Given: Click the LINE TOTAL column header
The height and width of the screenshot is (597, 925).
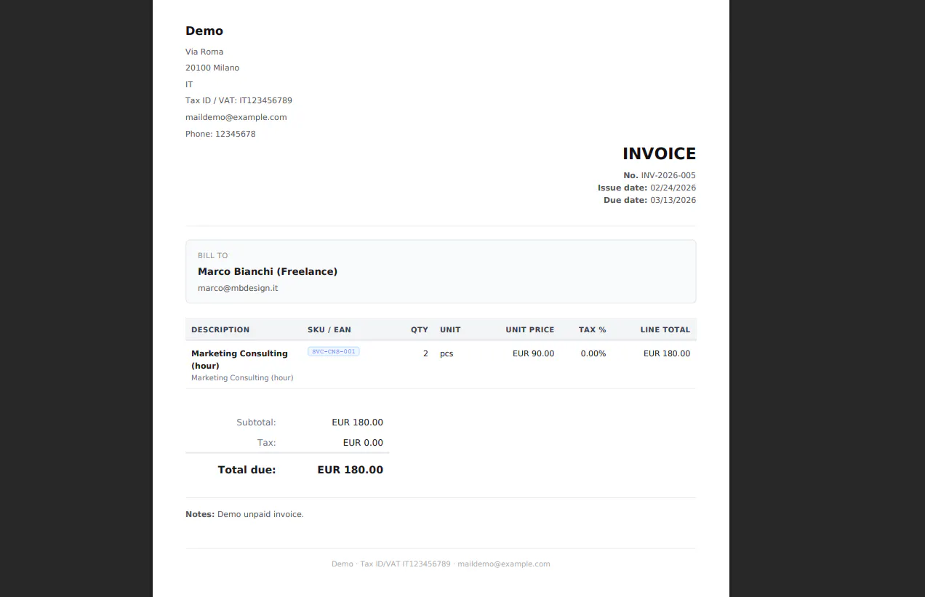Looking at the screenshot, I should (x=665, y=329).
